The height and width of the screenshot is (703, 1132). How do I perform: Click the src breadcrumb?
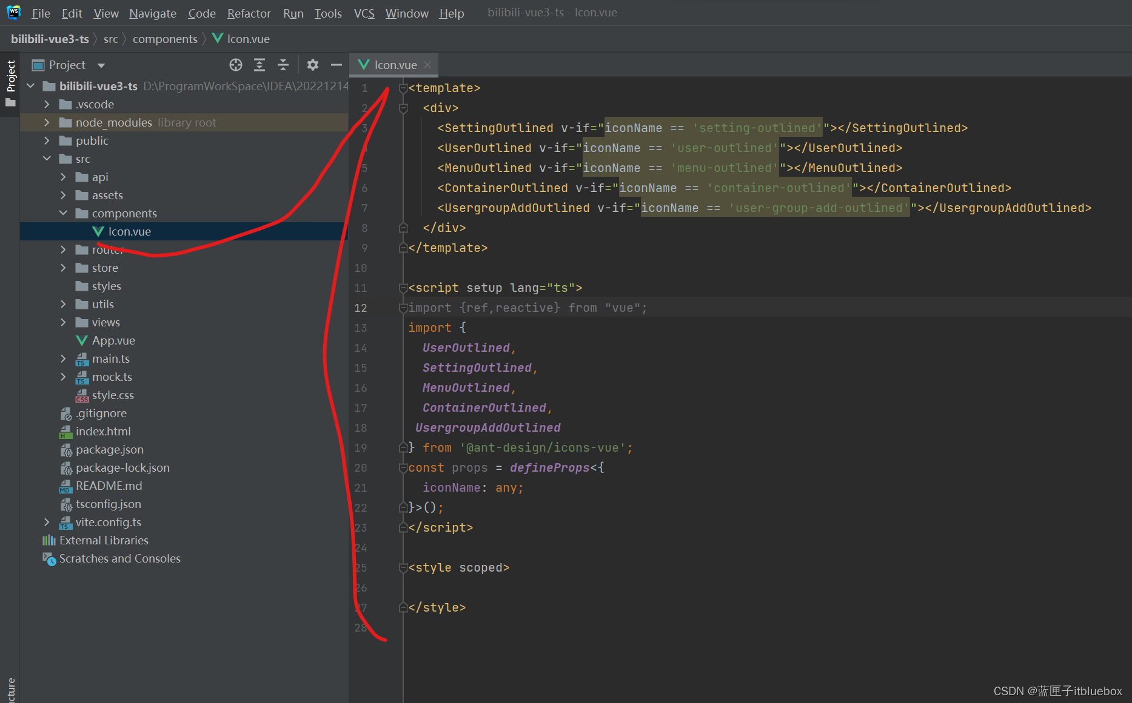pos(110,39)
